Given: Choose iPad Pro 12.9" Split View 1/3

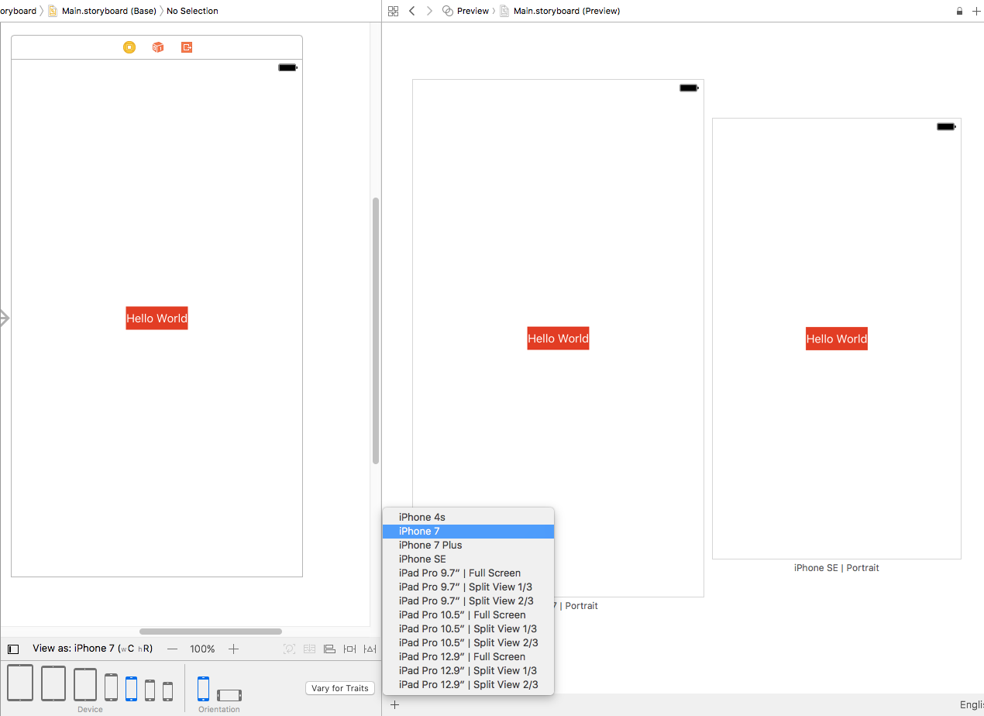Looking at the screenshot, I should 468,670.
